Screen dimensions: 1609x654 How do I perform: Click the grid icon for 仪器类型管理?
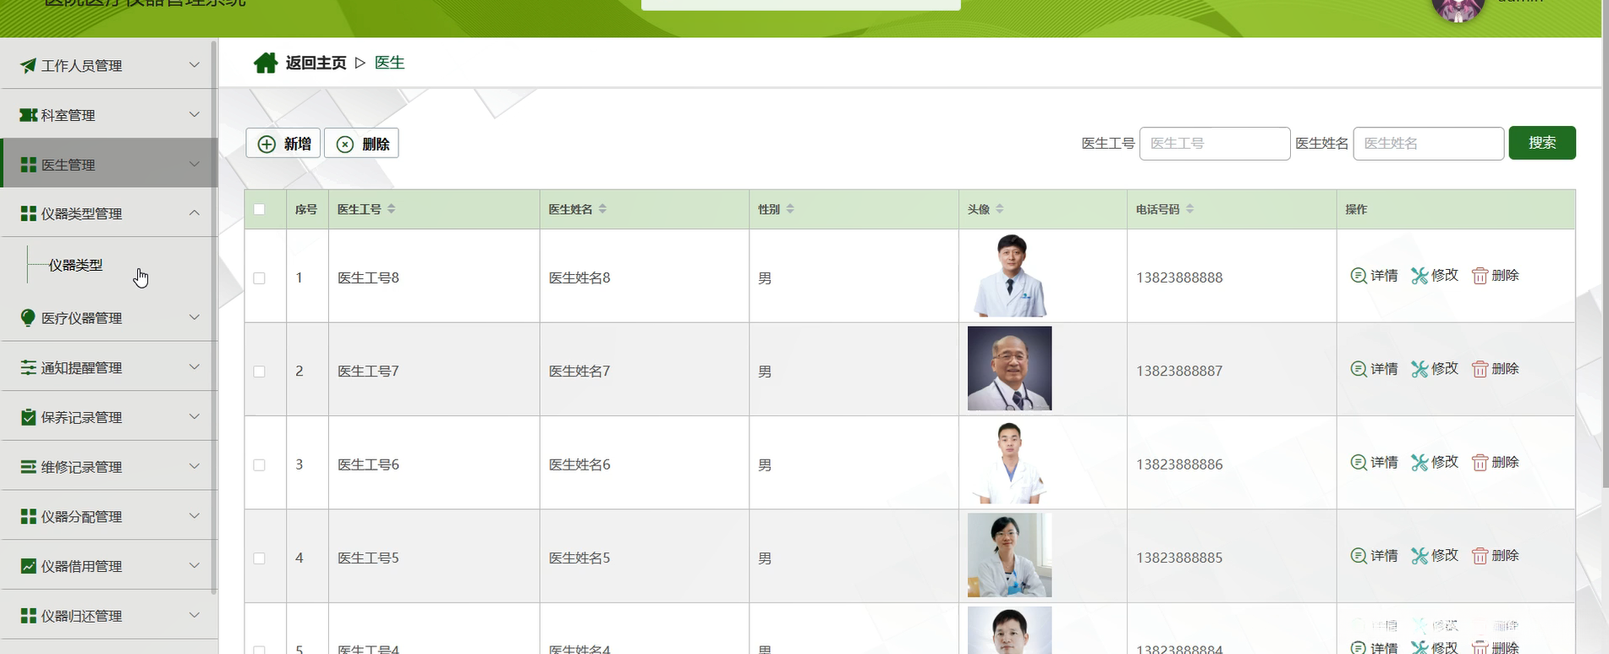(28, 214)
